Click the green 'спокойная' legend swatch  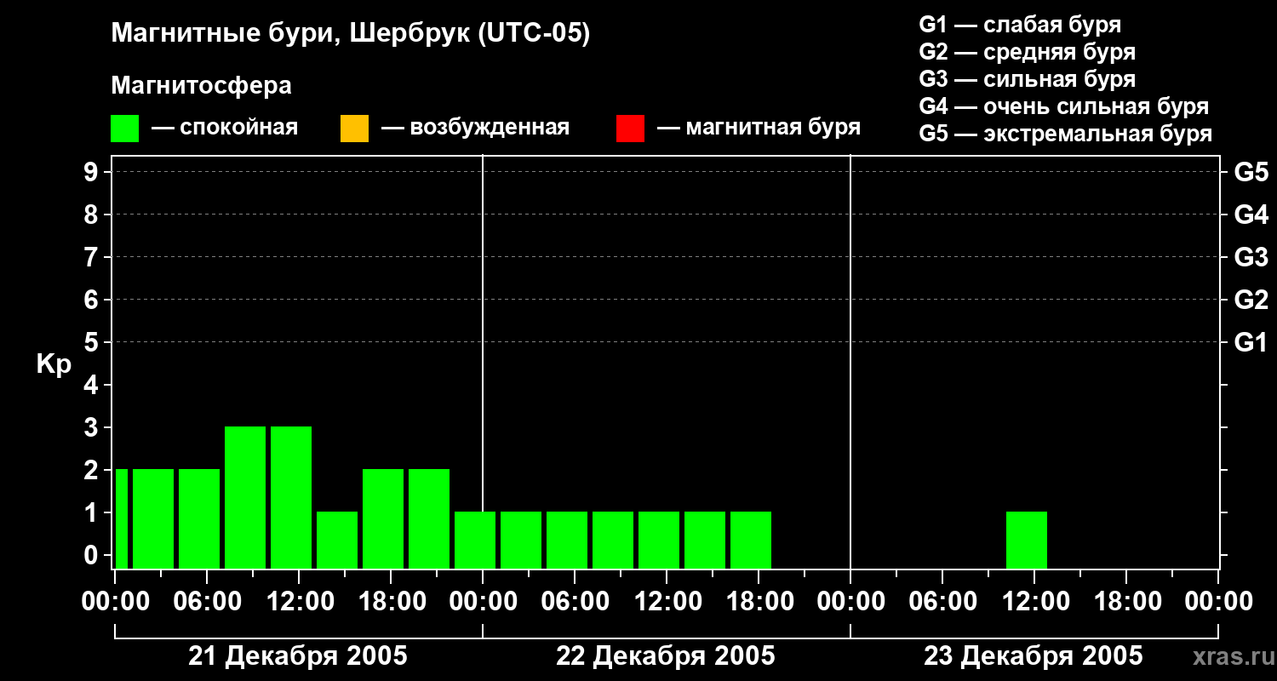click(x=125, y=129)
